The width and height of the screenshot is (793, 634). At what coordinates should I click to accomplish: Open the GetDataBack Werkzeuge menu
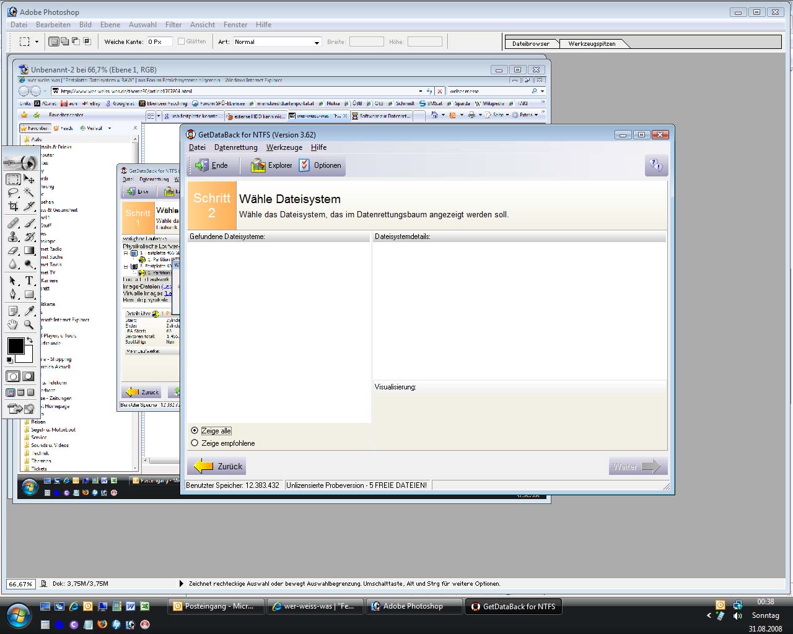pyautogui.click(x=284, y=147)
